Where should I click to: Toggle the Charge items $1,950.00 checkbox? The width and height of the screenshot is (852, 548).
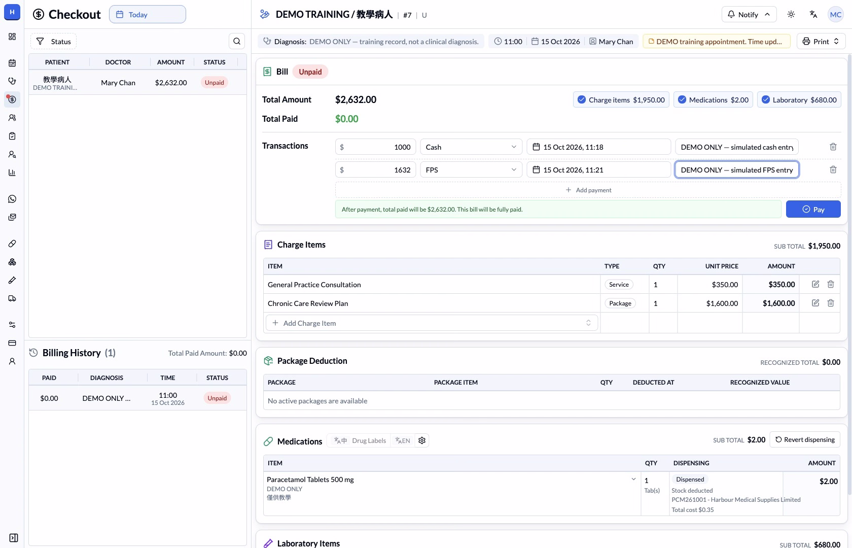coord(621,99)
